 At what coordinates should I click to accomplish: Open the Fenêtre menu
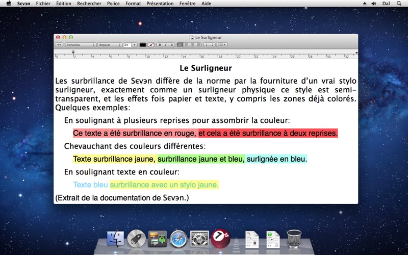point(187,4)
